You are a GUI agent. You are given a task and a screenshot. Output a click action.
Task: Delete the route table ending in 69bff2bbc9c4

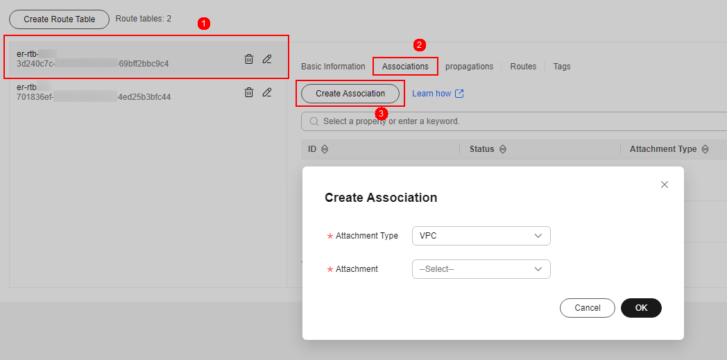[249, 59]
